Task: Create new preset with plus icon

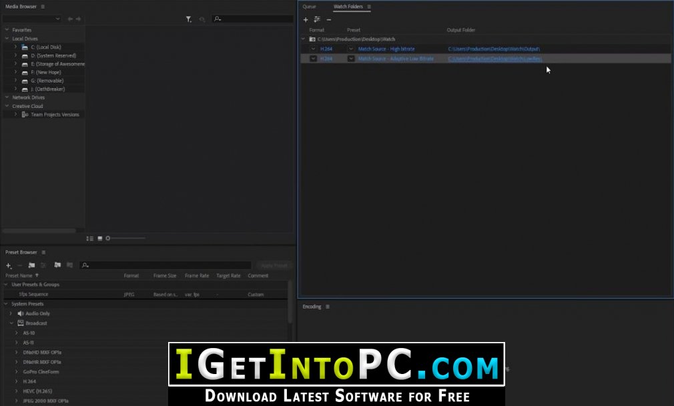Action: pyautogui.click(x=9, y=265)
